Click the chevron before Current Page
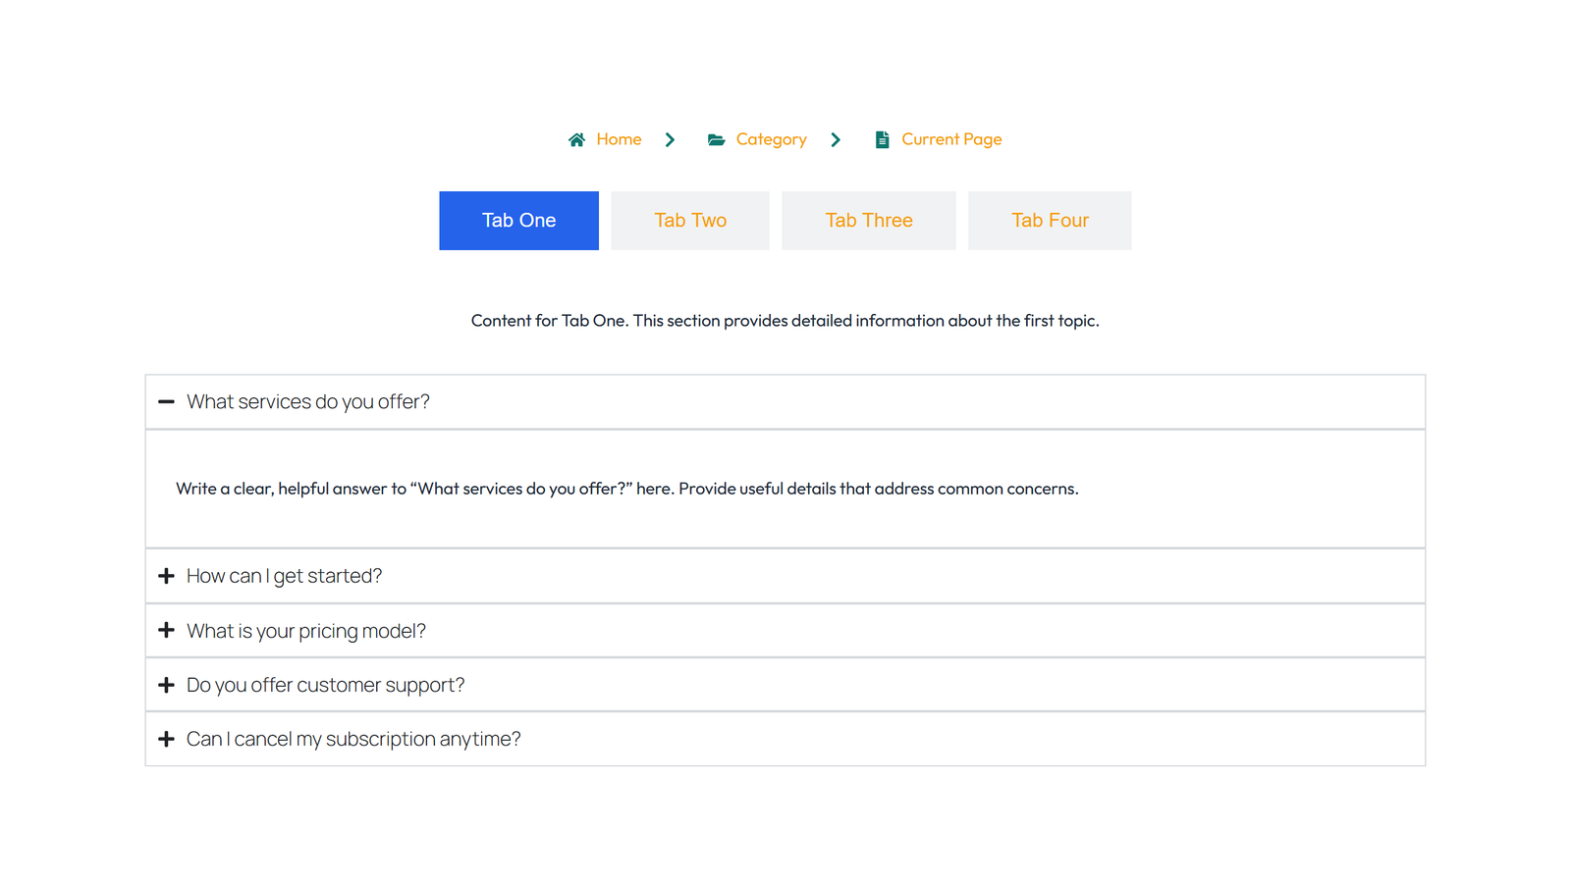 click(836, 139)
